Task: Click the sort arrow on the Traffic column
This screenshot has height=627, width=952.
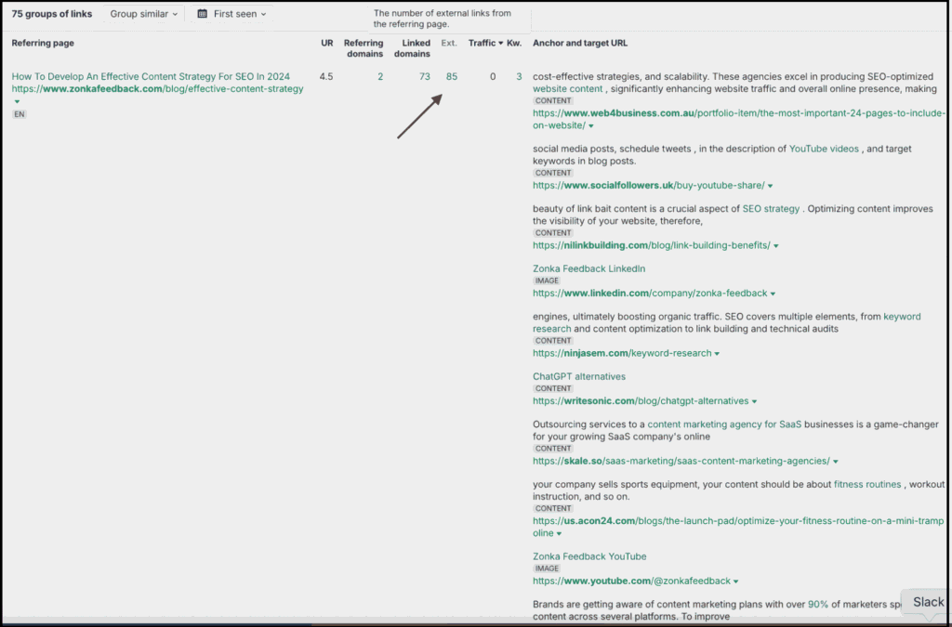Action: pyautogui.click(x=501, y=43)
